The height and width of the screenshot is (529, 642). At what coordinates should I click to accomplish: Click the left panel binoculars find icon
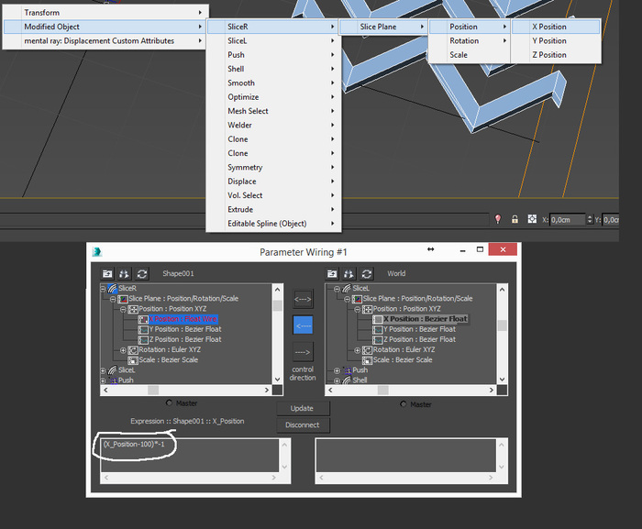pyautogui.click(x=125, y=273)
